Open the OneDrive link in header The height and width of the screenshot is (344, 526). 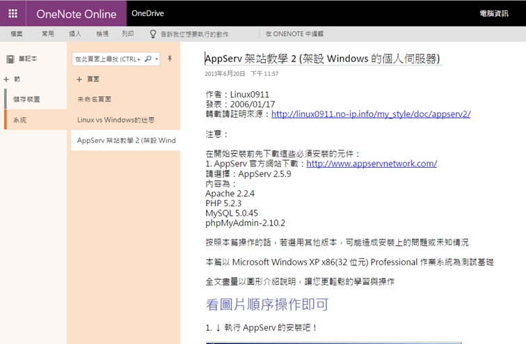point(148,13)
